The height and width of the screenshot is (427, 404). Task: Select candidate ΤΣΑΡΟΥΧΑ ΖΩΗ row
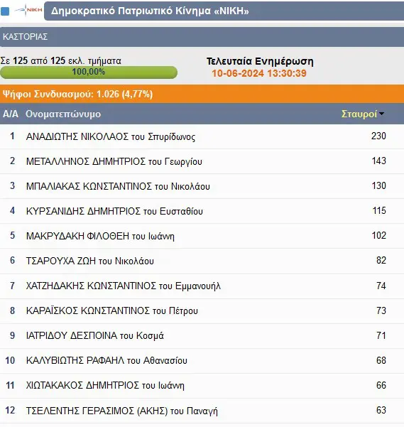(x=202, y=261)
